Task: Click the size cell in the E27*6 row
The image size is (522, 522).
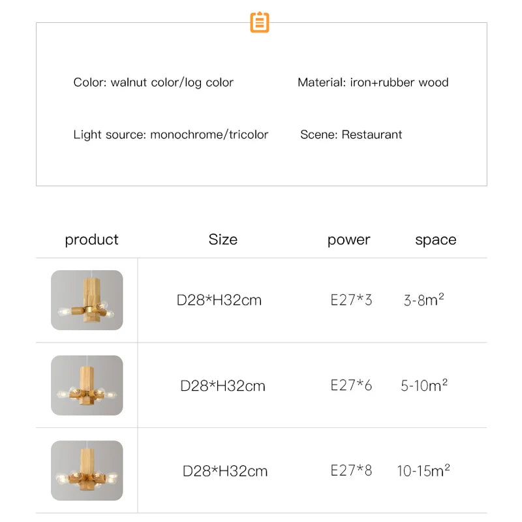Action: pyautogui.click(x=223, y=386)
